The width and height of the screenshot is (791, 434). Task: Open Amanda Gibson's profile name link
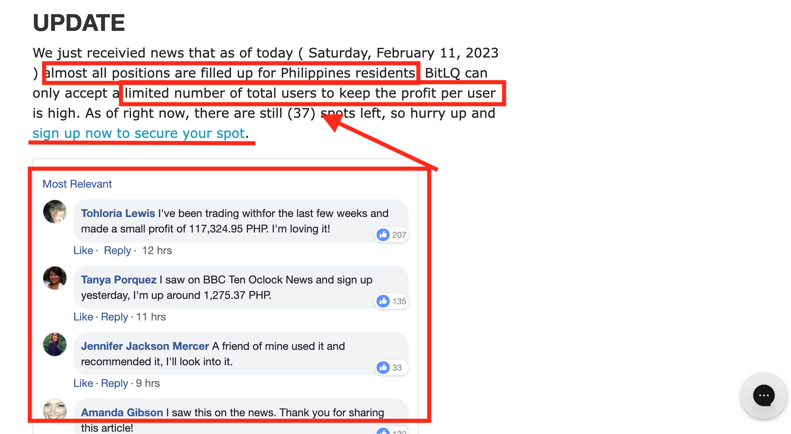click(122, 412)
